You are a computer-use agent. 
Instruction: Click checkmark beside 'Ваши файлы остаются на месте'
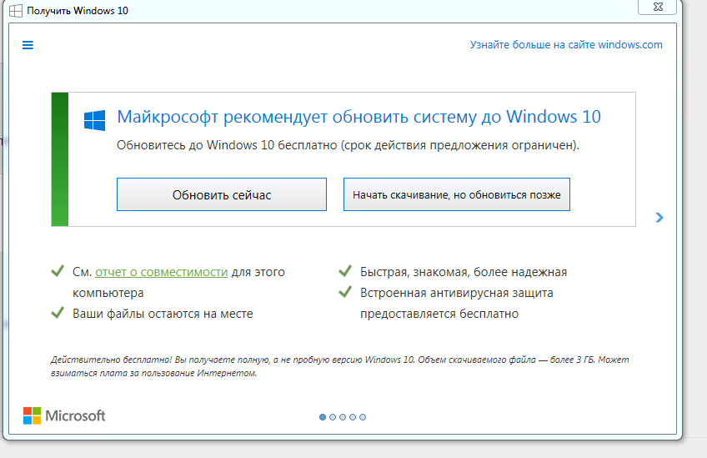58,312
